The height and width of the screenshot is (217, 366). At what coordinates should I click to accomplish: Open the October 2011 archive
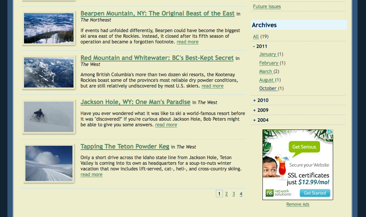tap(268, 88)
